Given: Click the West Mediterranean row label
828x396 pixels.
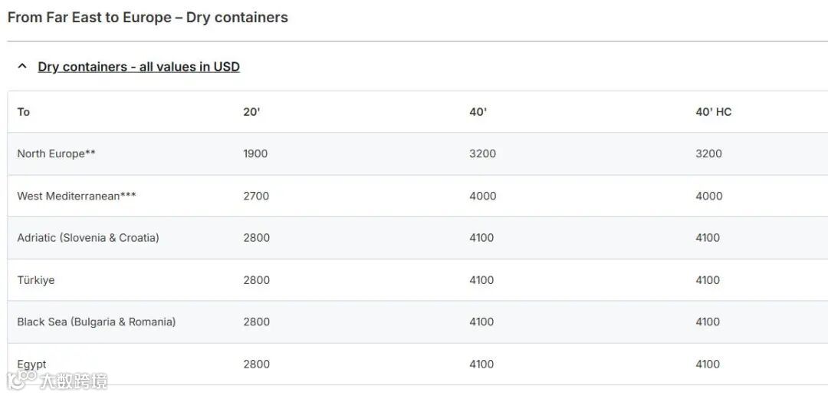Looking at the screenshot, I should click(x=77, y=196).
